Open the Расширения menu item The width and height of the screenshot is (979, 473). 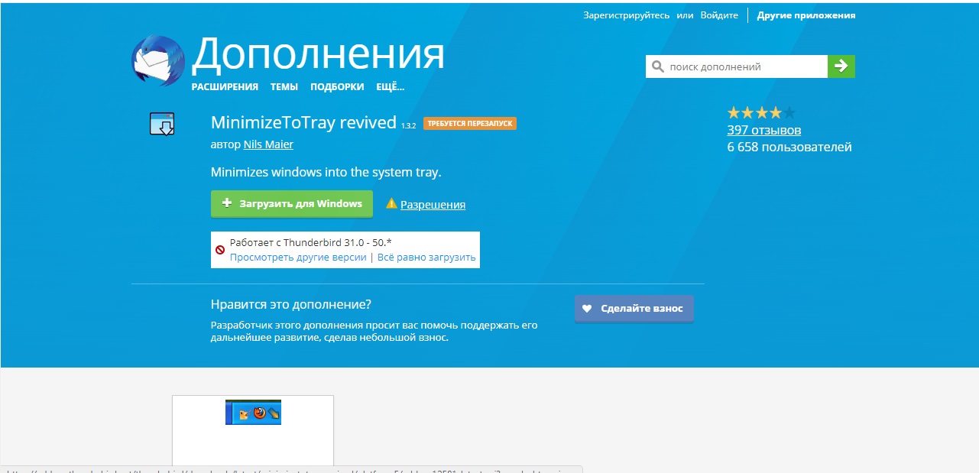click(x=225, y=87)
